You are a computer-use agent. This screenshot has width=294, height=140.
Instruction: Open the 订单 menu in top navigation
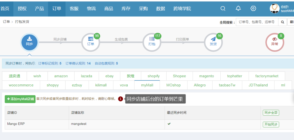(x=57, y=8)
